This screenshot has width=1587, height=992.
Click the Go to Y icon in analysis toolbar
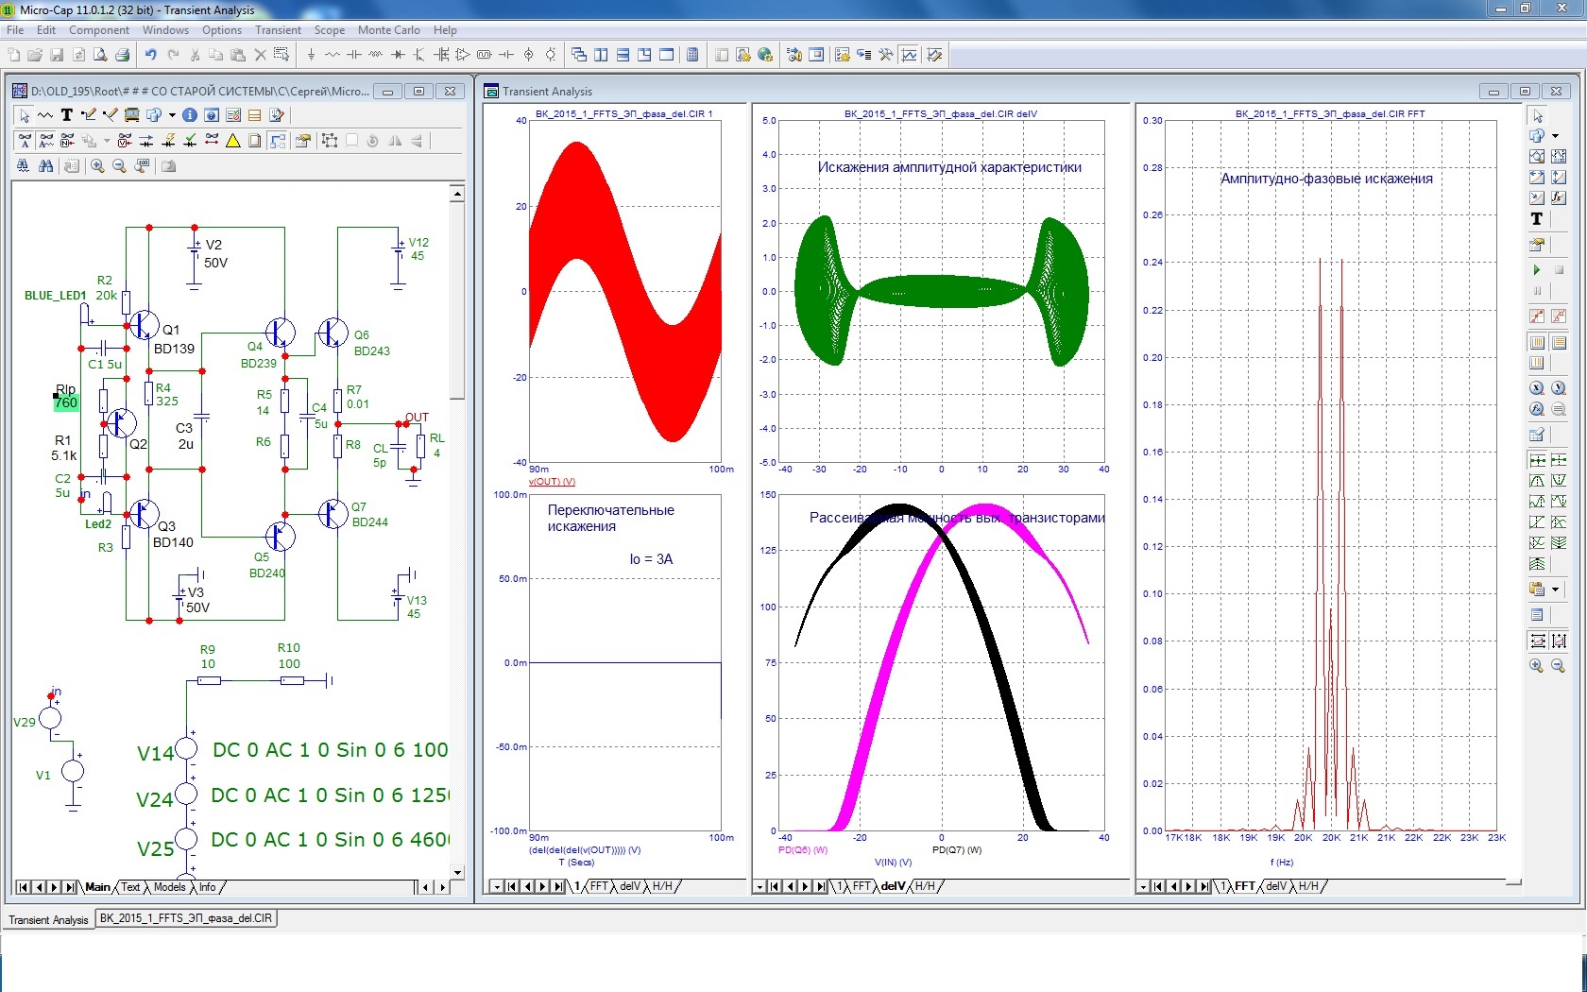point(1559,388)
